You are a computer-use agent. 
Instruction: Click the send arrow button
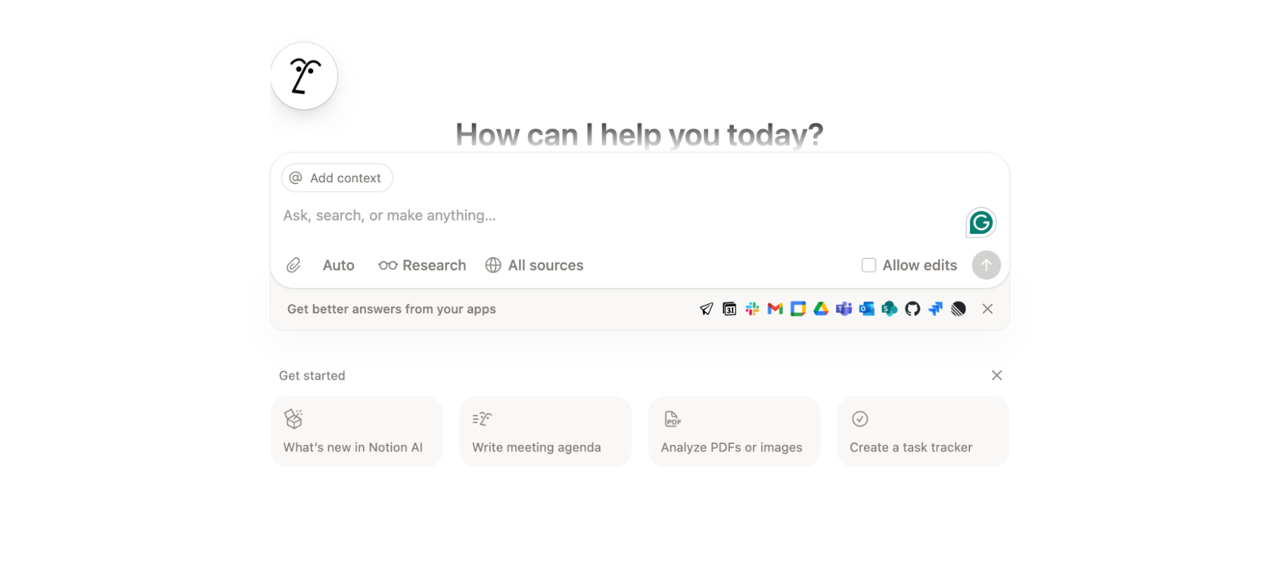(986, 265)
